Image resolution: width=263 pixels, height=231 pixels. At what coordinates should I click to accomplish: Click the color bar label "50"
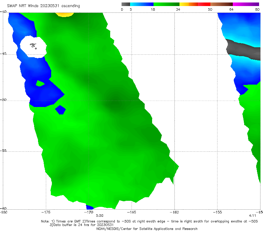coord(210,9)
